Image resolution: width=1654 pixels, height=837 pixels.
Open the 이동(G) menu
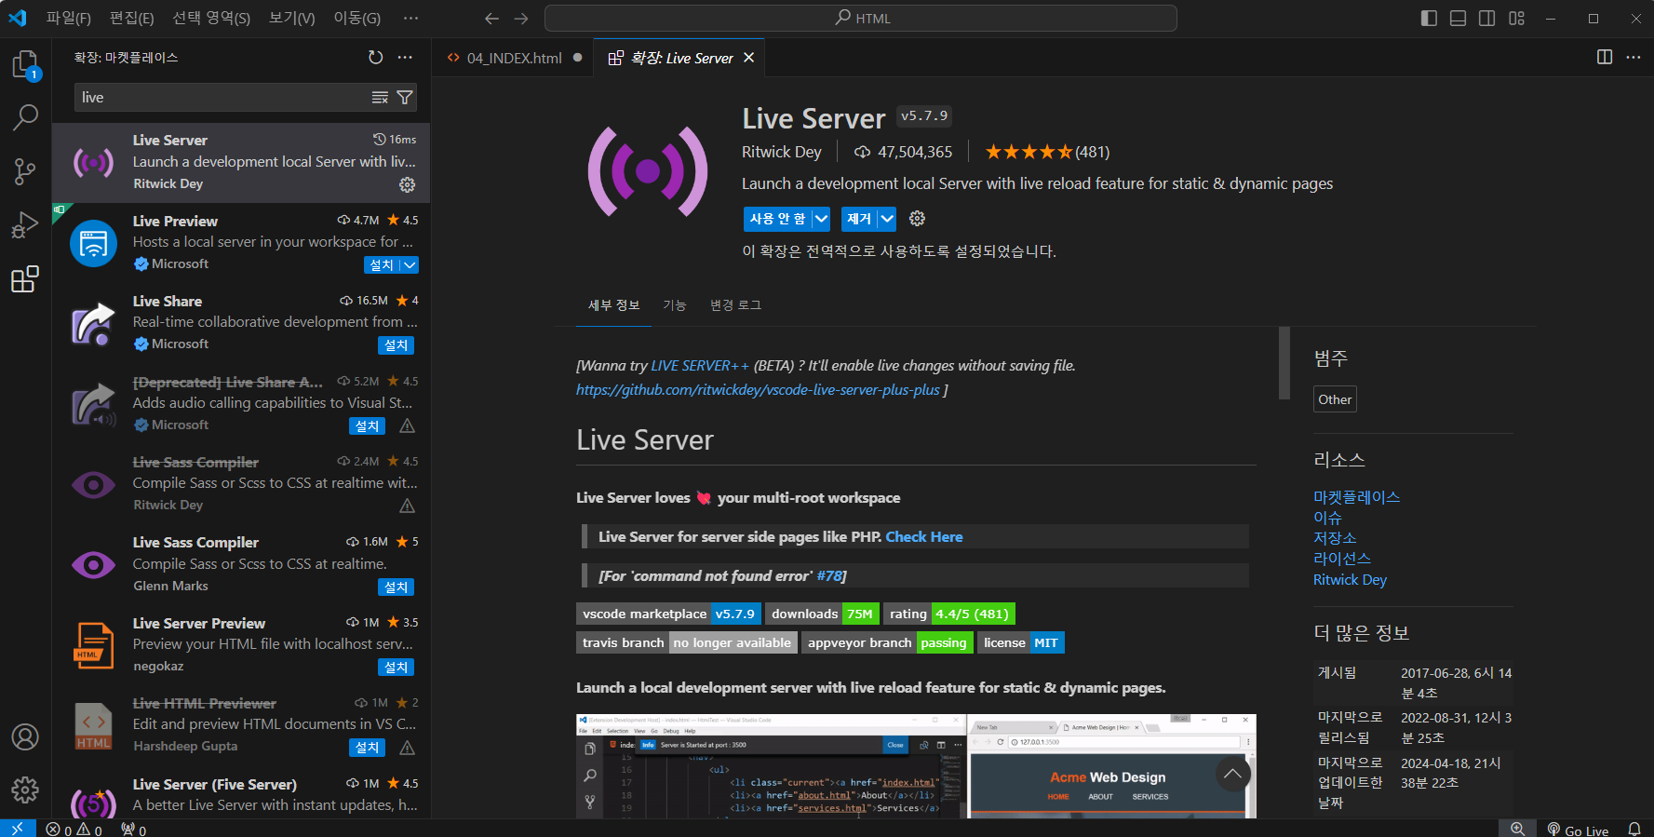tap(357, 19)
